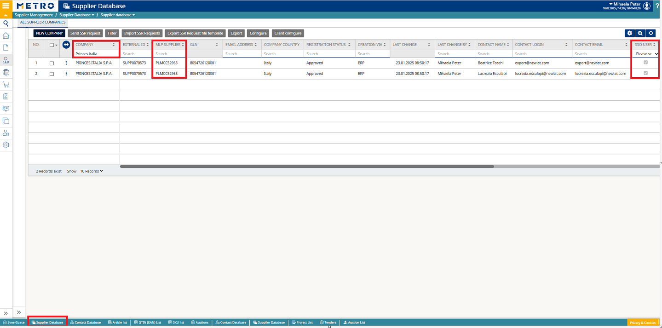
Task: Go to Home via the sidebar house icon
Action: pos(6,35)
